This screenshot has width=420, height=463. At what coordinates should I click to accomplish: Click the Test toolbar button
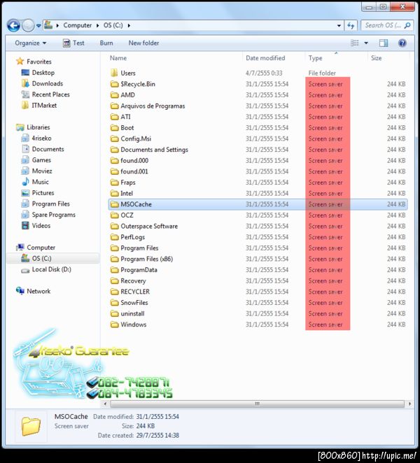[x=74, y=43]
